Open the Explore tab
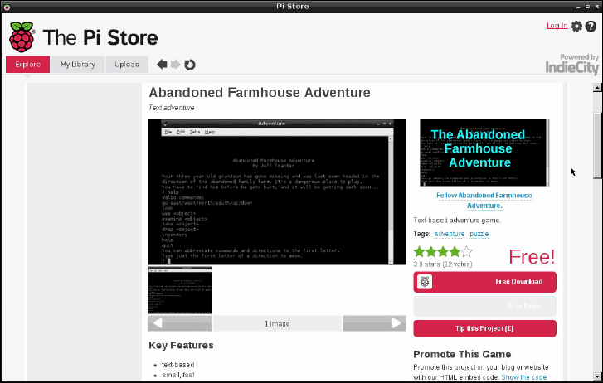 click(27, 64)
